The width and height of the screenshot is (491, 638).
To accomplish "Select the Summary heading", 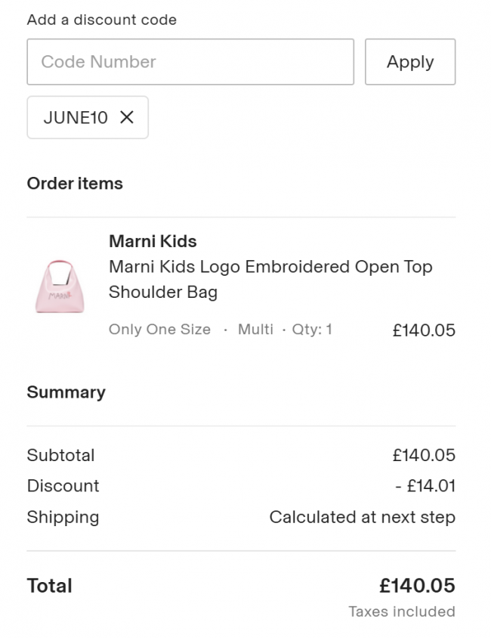I will tap(66, 392).
